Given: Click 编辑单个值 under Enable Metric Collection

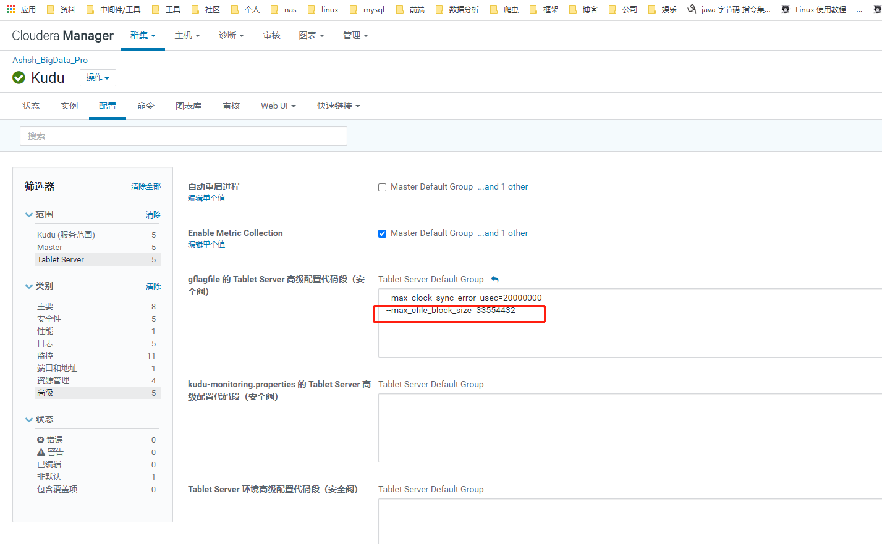Looking at the screenshot, I should coord(206,244).
